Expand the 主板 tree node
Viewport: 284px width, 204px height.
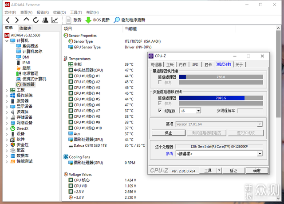(7, 90)
